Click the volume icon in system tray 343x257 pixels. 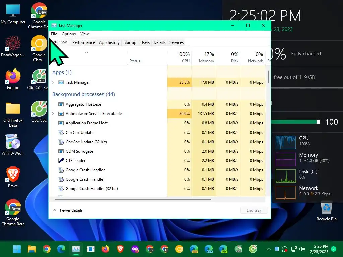pyautogui.click(x=302, y=249)
